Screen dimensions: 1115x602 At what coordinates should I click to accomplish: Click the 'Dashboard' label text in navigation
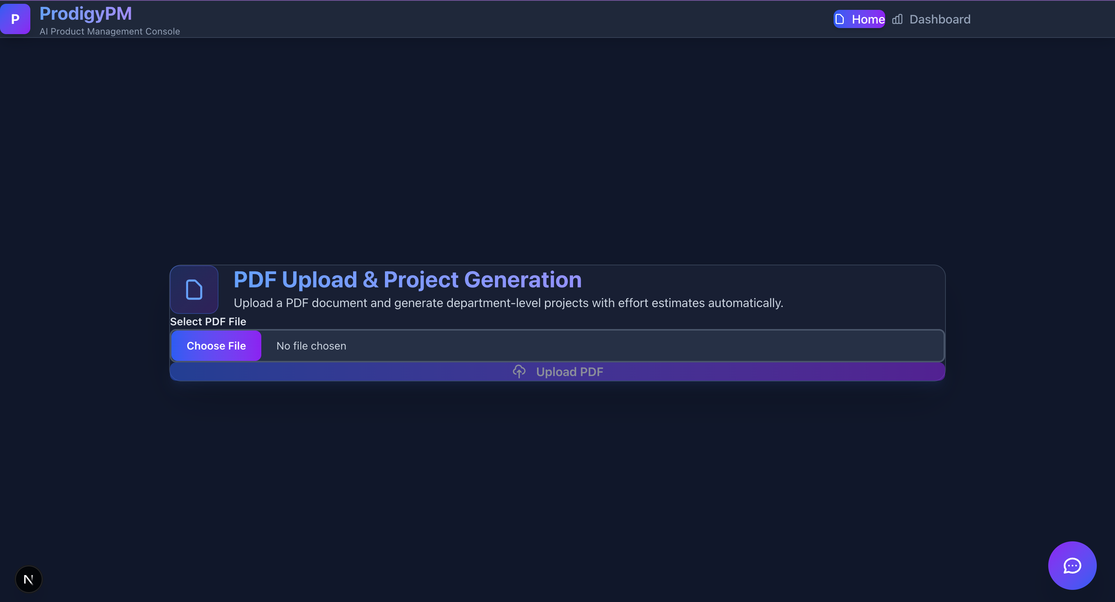(x=940, y=19)
